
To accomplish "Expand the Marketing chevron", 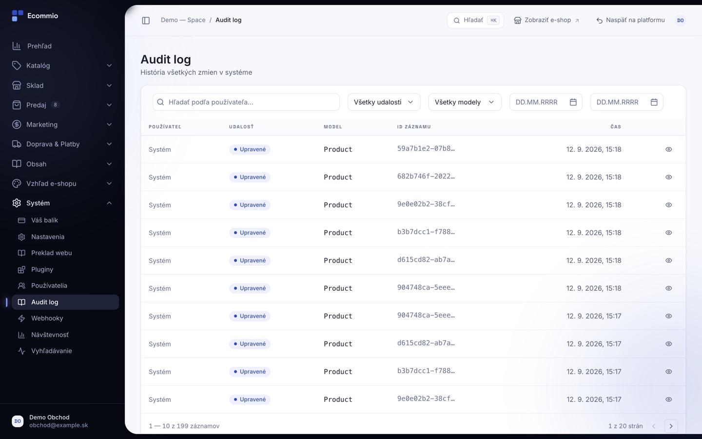I will coord(109,124).
